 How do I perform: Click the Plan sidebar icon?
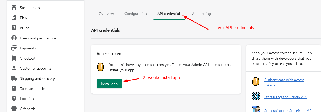click(x=14, y=18)
